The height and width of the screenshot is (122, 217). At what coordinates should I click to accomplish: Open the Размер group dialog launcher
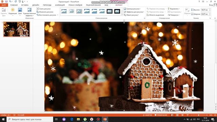tap(210, 18)
